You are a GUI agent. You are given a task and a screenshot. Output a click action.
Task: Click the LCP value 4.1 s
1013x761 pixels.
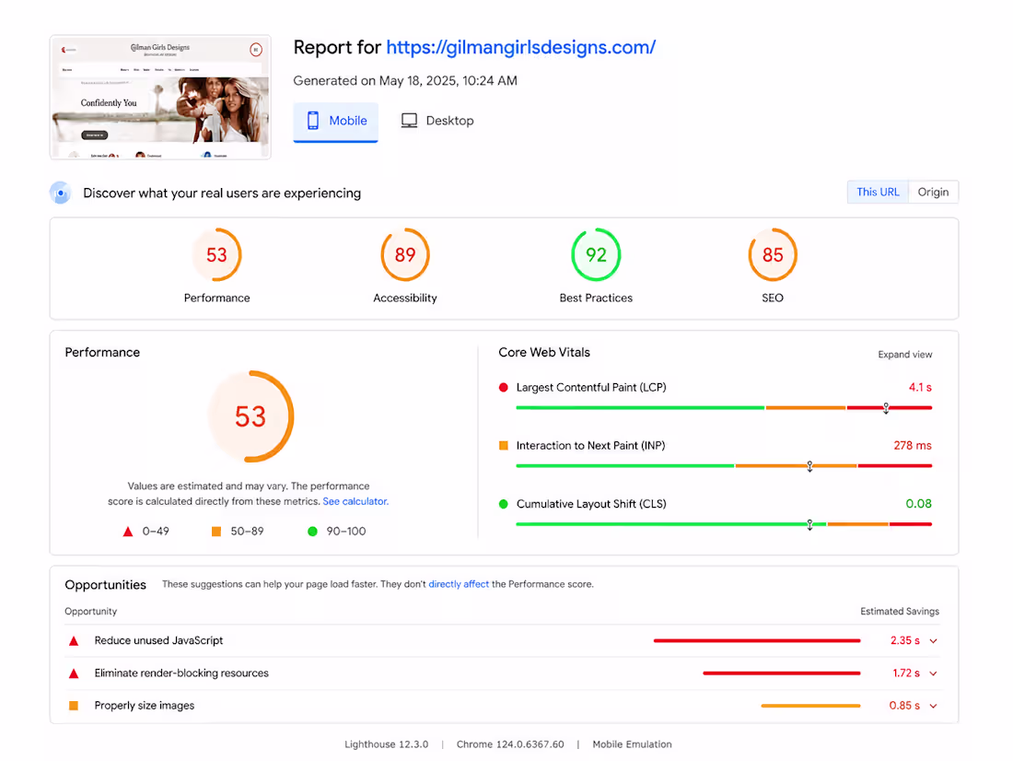[x=920, y=387]
